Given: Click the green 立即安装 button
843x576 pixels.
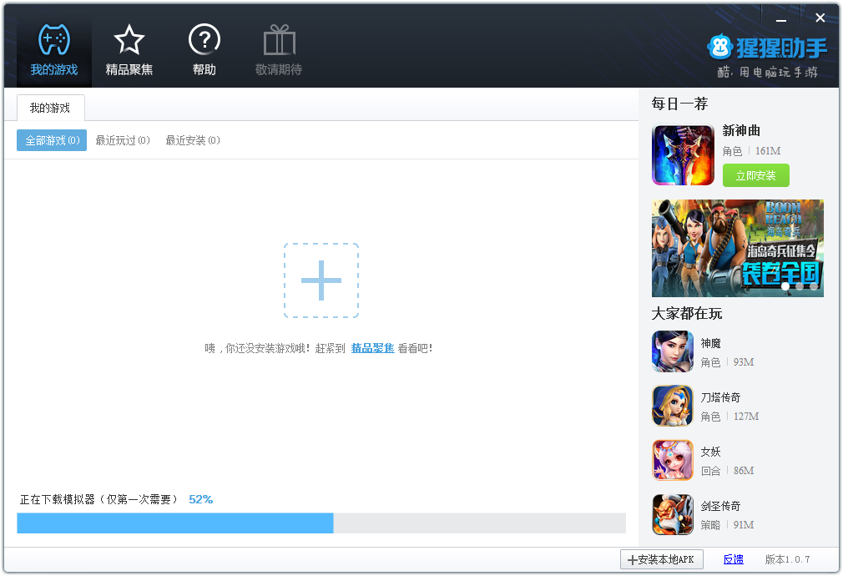Looking at the screenshot, I should [755, 175].
